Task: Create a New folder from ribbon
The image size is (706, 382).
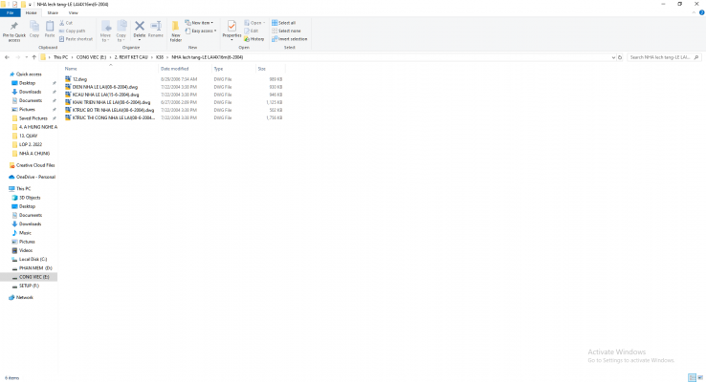Action: (176, 30)
